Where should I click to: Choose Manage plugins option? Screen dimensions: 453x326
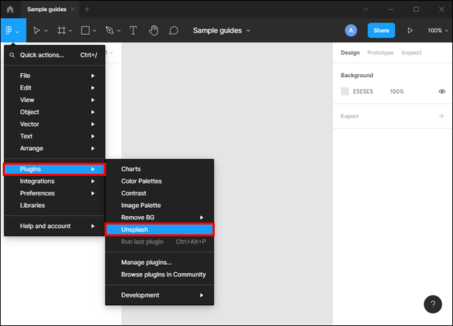click(x=160, y=262)
